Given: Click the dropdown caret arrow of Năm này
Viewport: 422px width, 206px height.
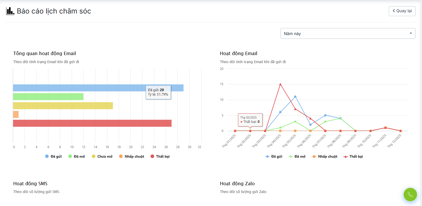Looking at the screenshot, I should point(411,34).
